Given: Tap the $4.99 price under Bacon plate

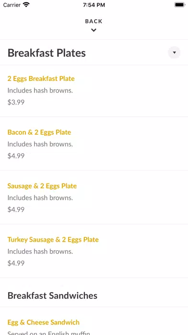Looking at the screenshot, I should point(16,156).
